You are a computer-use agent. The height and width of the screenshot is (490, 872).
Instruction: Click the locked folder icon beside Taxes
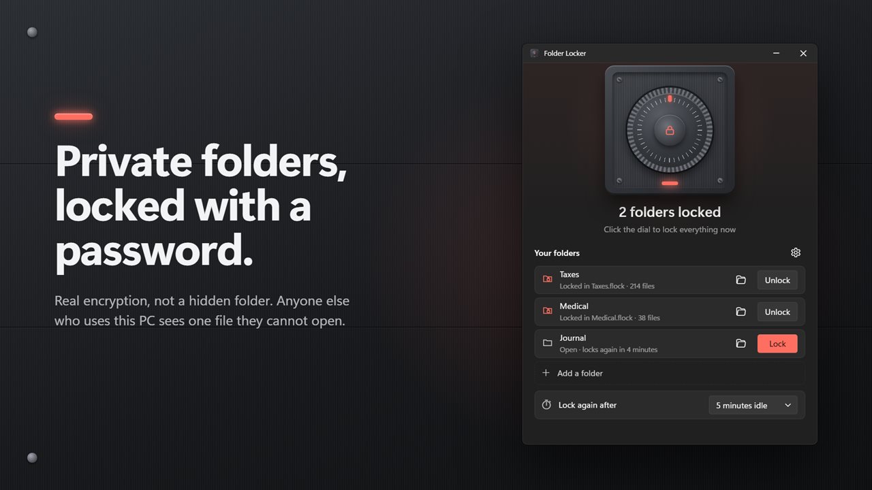547,280
